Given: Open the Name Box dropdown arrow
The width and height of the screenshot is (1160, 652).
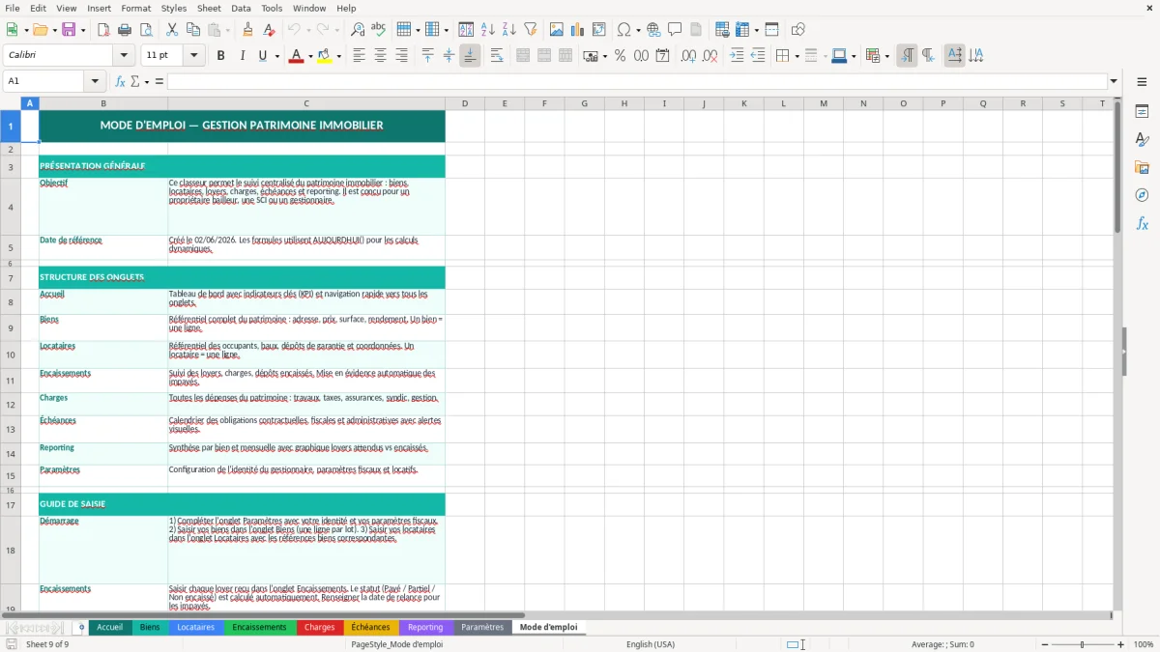Looking at the screenshot, I should (96, 81).
